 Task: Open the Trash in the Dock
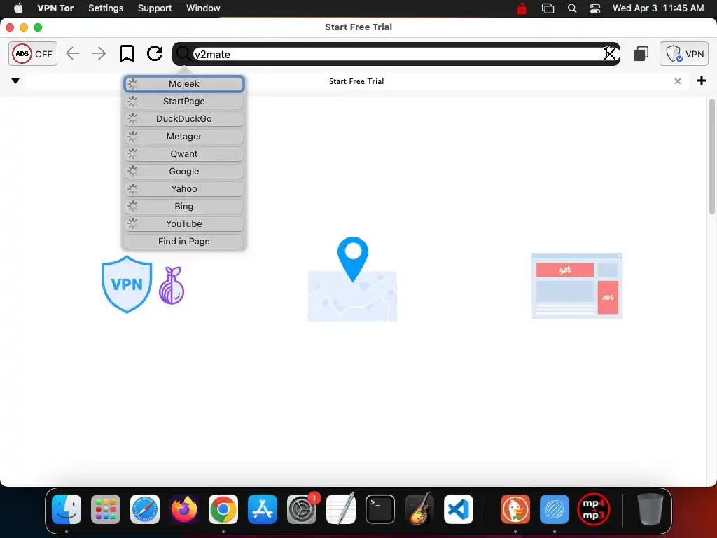[650, 509]
